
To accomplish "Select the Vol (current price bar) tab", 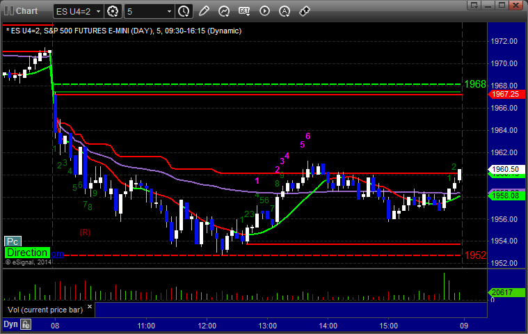I will [x=45, y=310].
